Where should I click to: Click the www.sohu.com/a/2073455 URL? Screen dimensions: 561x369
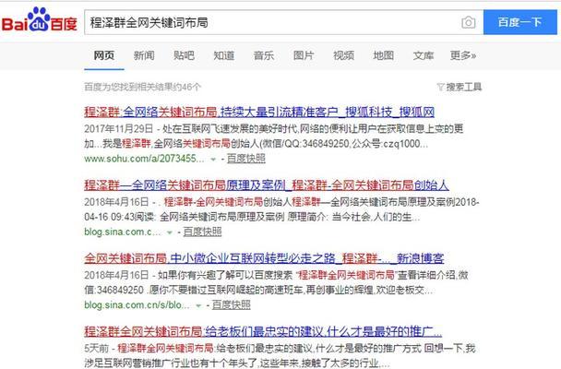pos(144,159)
